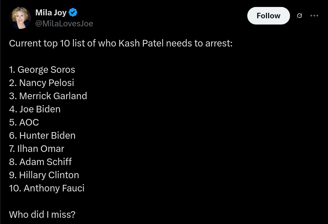328x224 pixels.
Task: Open the Grok explain-post icon
Action: pyautogui.click(x=300, y=16)
